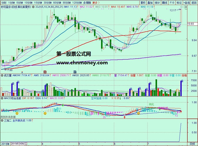Screen dimensions: 198x146
Task: Click the stock title 妙可蓝多(日线,等比前复权)
Action: pyautogui.click(x=16, y=7)
